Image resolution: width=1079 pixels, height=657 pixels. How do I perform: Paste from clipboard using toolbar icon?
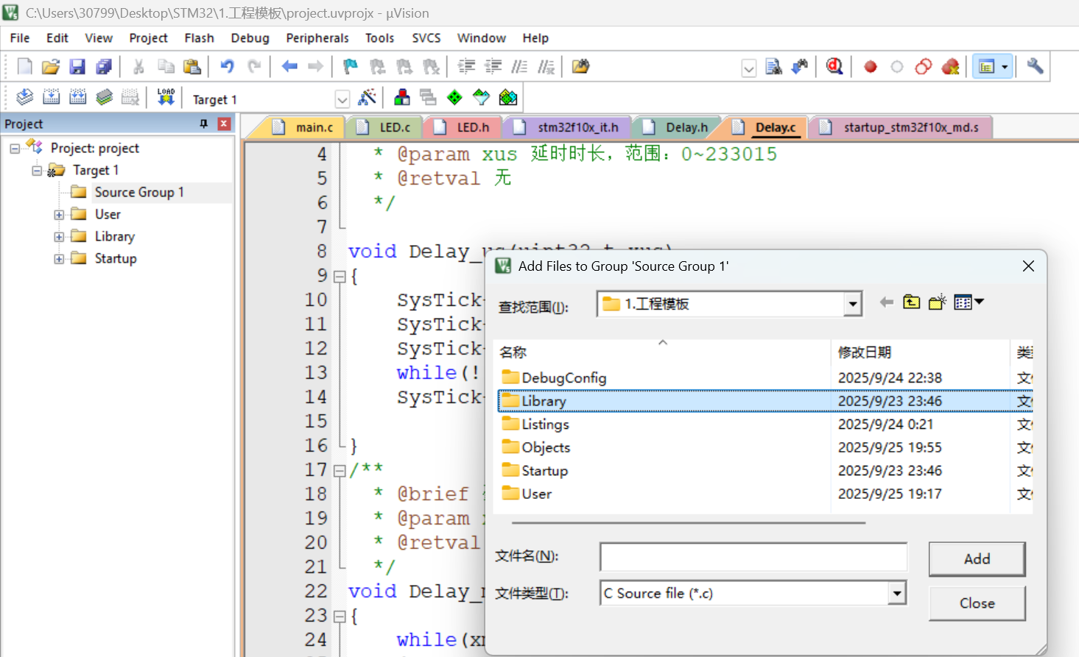(x=192, y=67)
